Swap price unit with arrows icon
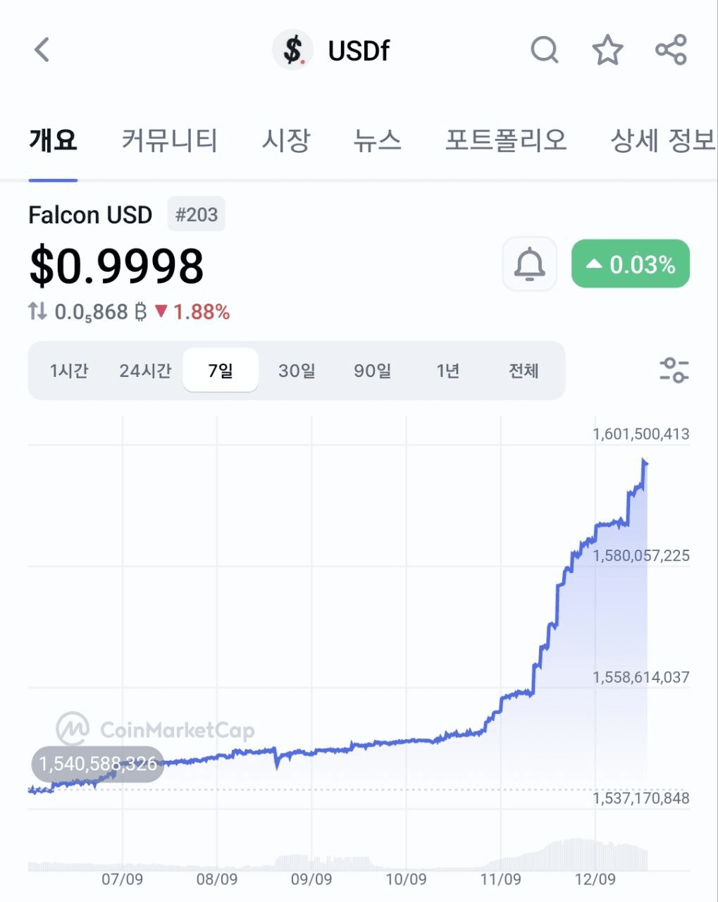The image size is (718, 902). (38, 311)
